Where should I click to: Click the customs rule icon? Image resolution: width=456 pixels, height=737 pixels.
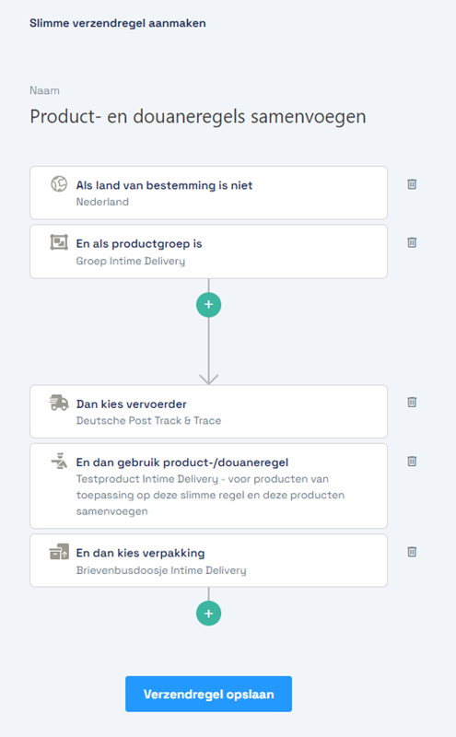point(59,462)
